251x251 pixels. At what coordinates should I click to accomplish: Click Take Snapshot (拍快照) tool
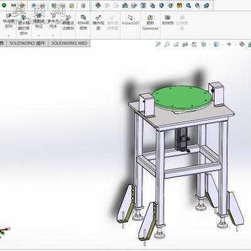(x=168, y=20)
